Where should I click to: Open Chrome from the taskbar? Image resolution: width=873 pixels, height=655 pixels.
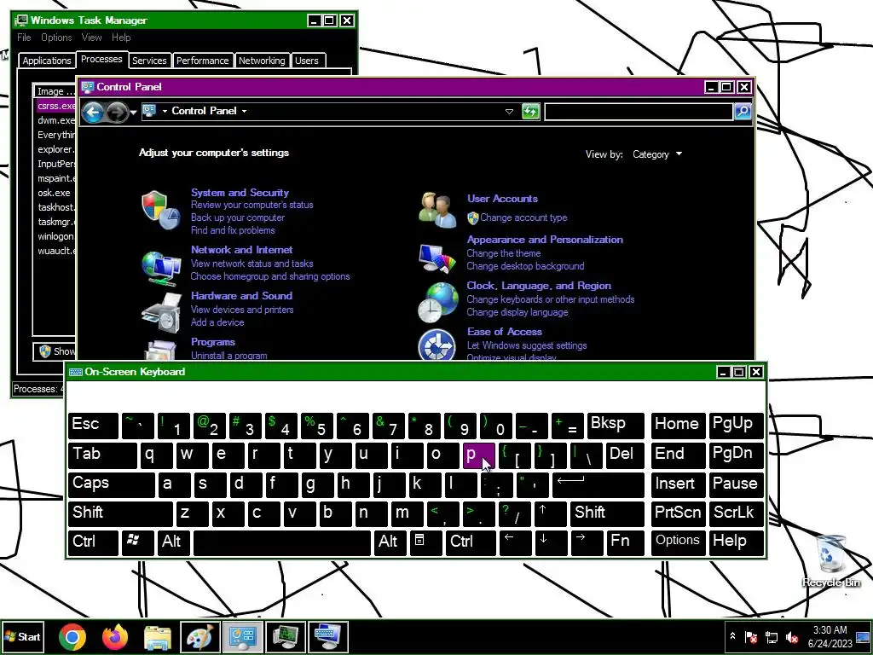72,636
